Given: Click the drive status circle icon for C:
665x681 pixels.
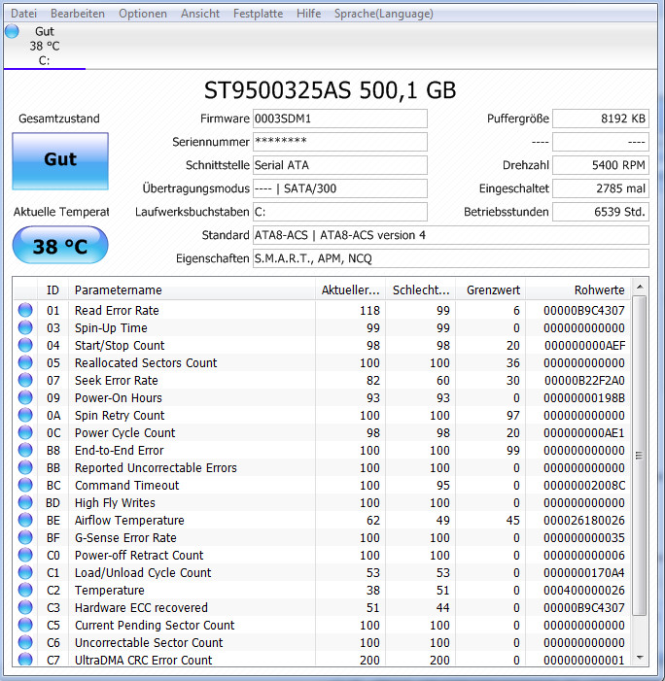Looking at the screenshot, I should [x=13, y=32].
